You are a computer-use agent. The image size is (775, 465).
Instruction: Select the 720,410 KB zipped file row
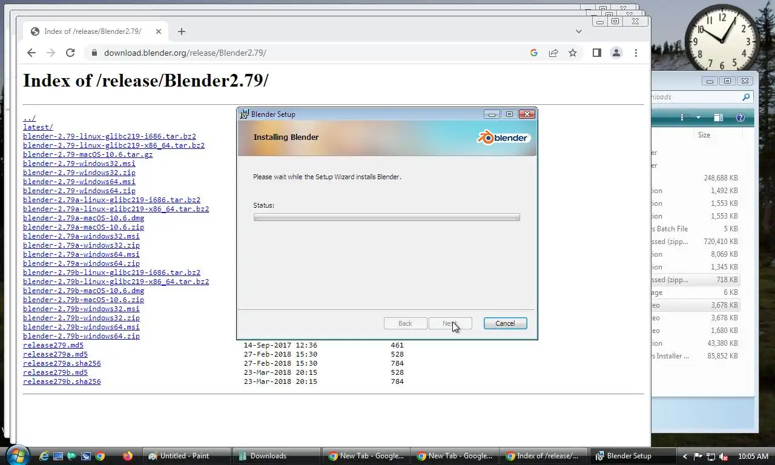point(696,242)
